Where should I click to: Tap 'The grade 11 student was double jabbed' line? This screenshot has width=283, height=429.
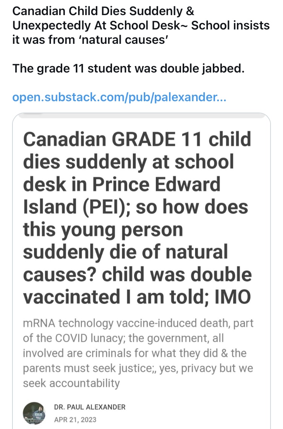[129, 69]
